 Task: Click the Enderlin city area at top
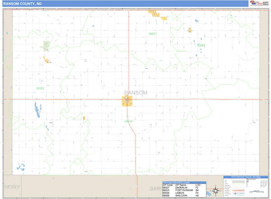pyautogui.click(x=154, y=14)
